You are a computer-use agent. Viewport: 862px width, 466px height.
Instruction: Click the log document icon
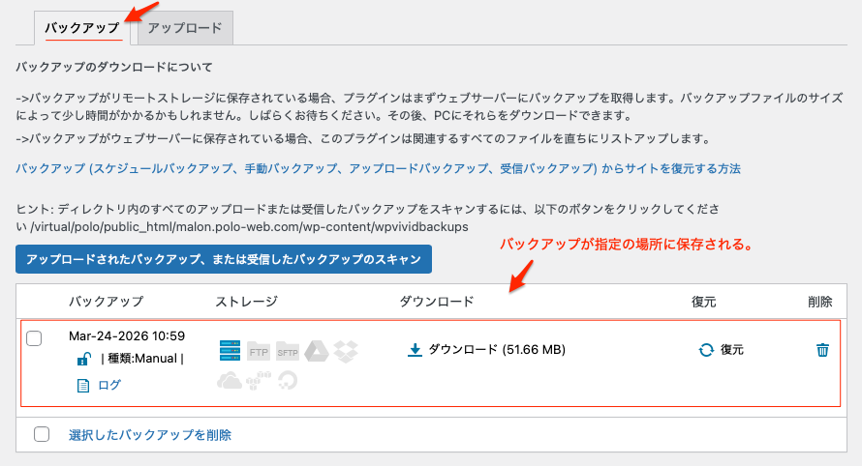[x=83, y=385]
